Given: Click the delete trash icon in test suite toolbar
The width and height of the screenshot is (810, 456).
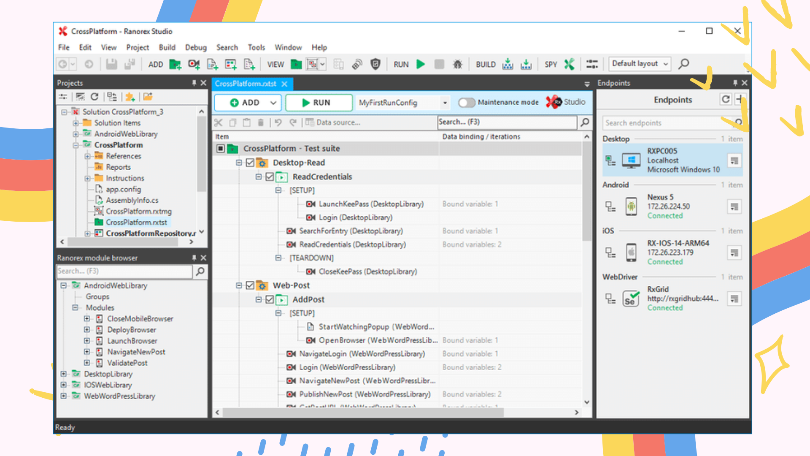Looking at the screenshot, I should click(x=261, y=122).
